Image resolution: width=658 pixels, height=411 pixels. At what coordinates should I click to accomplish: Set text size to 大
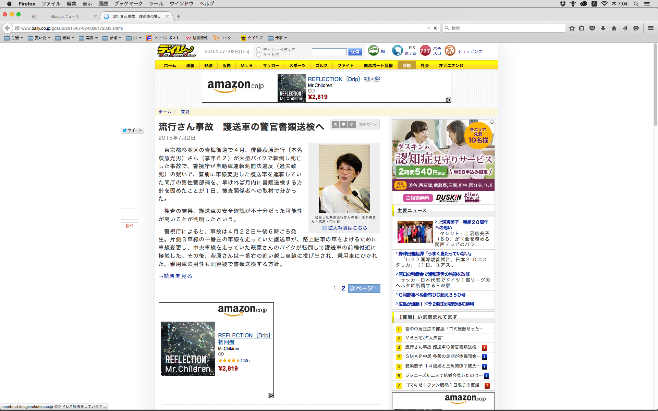336,124
